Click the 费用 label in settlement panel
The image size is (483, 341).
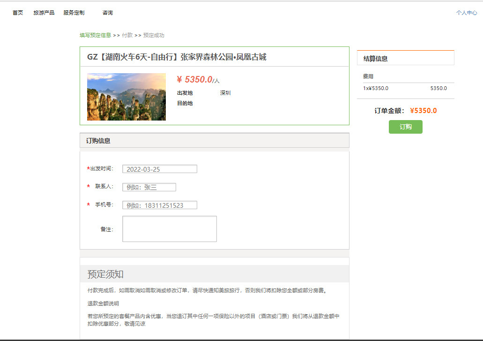tap(368, 76)
